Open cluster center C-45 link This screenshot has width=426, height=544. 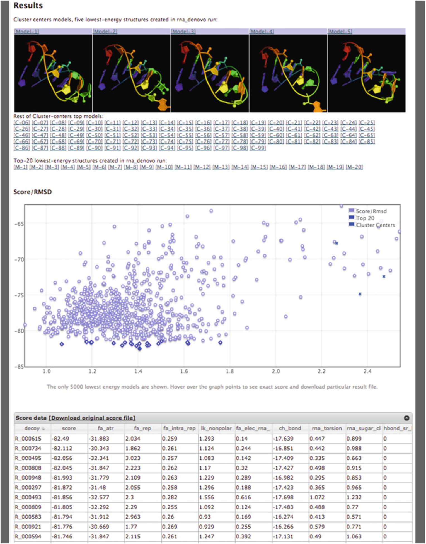[x=367, y=129]
